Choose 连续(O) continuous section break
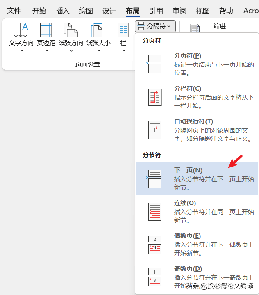This screenshot has height=295, width=259. 197,211
